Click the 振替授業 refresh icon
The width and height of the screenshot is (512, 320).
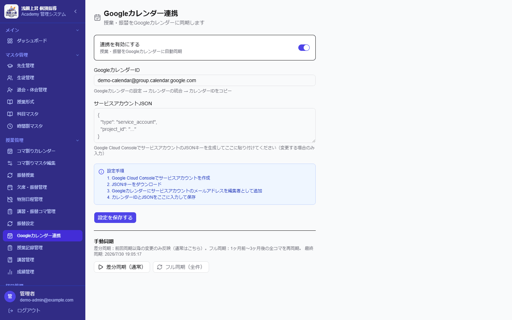click(x=10, y=175)
